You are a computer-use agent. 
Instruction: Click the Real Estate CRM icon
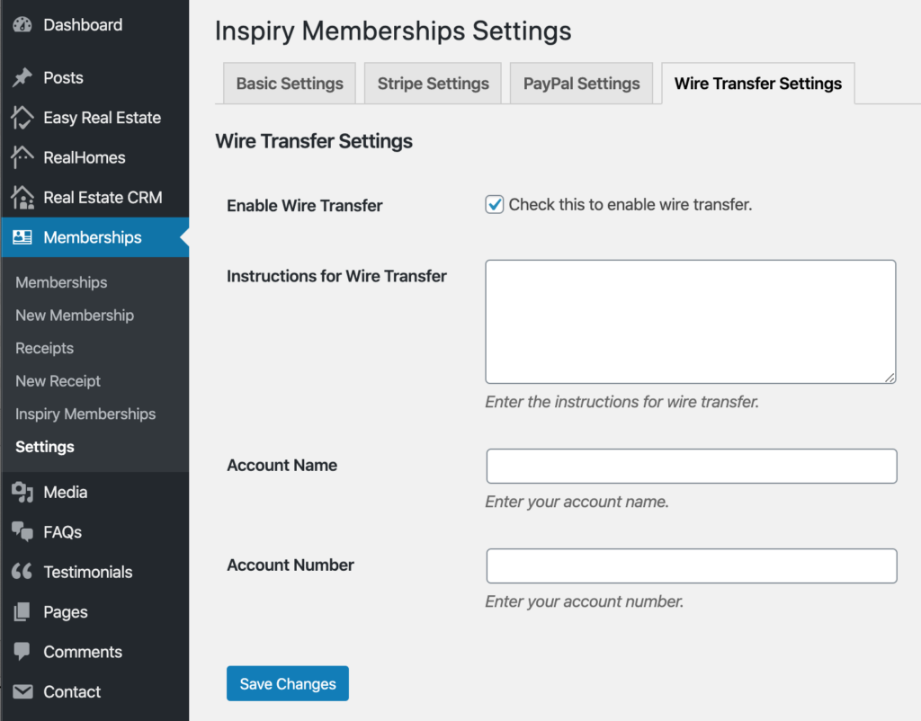[22, 198]
